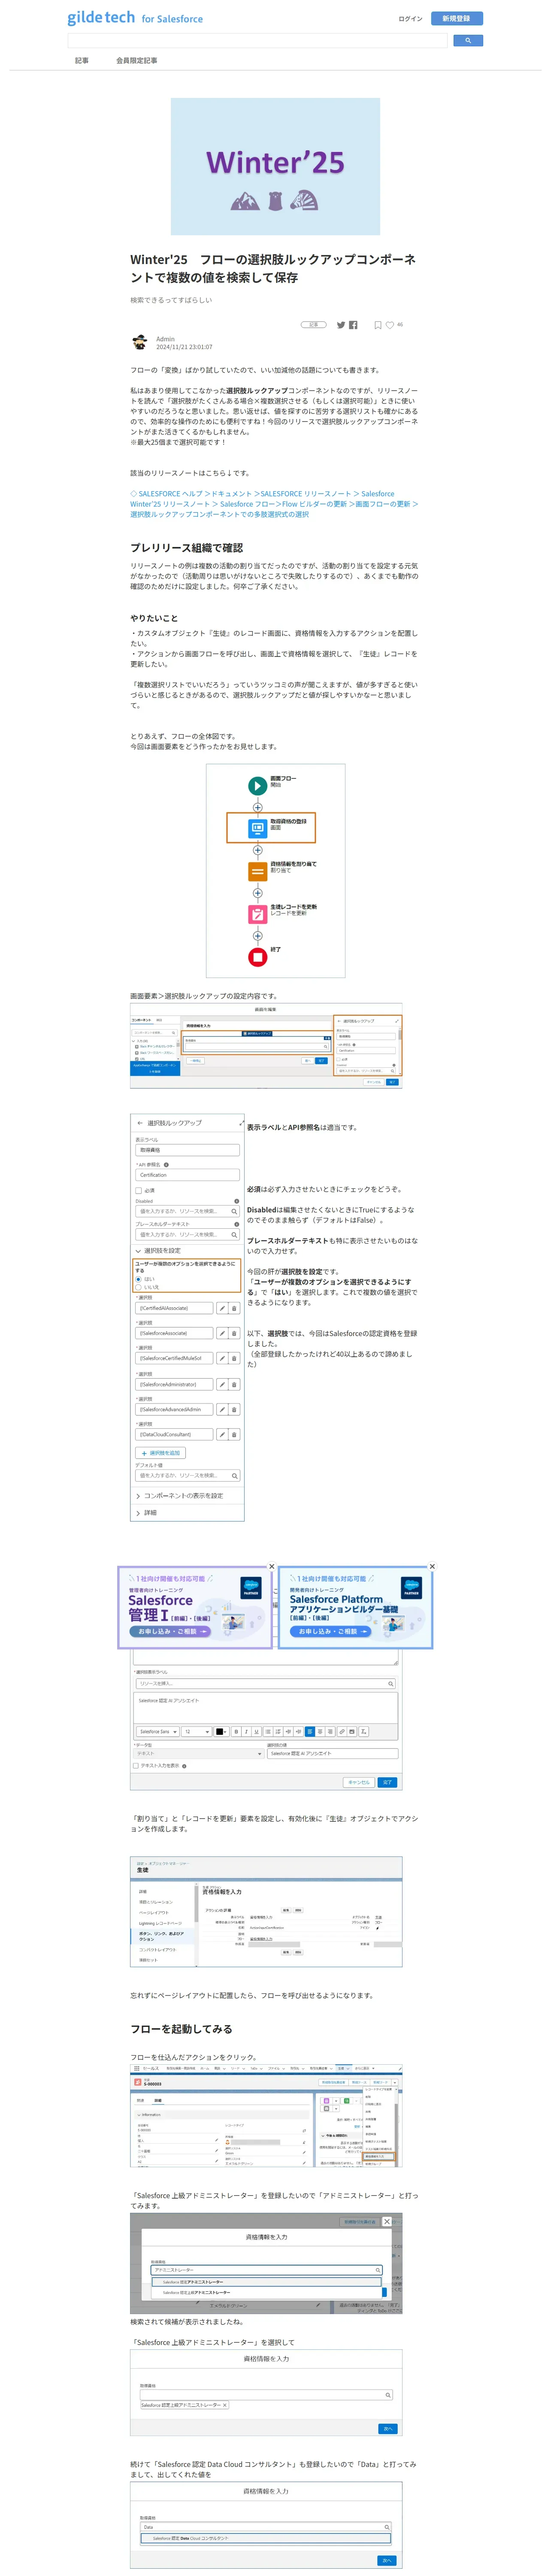Edit the CertifiedAIAssociate choice pencil icon
The image size is (551, 2576).
point(222,1308)
